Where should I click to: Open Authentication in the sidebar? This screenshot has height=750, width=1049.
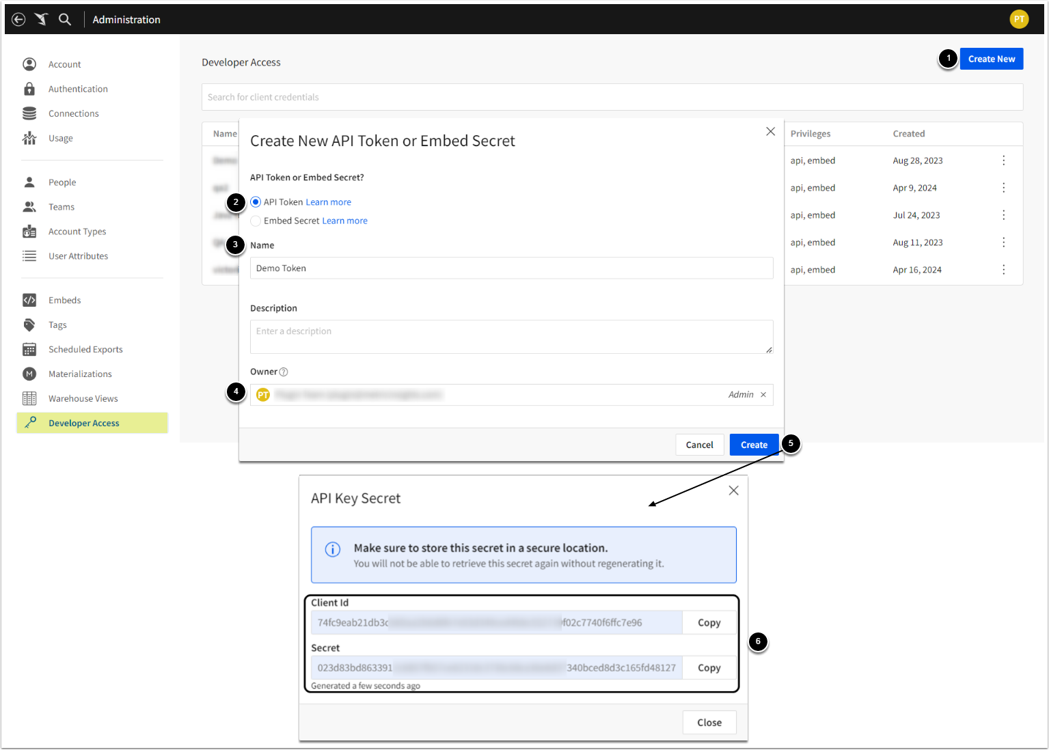[78, 89]
